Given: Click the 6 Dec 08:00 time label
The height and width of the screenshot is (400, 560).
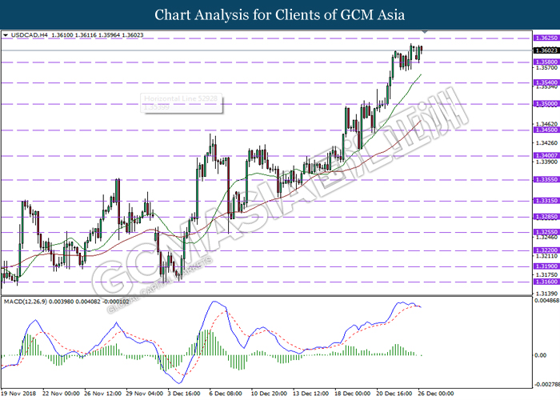Looking at the screenshot, I should 226,394.
